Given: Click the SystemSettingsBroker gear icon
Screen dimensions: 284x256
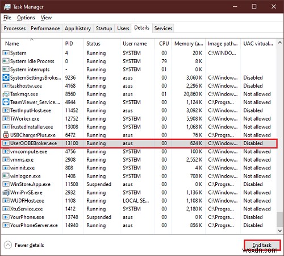Looking at the screenshot, I should [6, 77].
